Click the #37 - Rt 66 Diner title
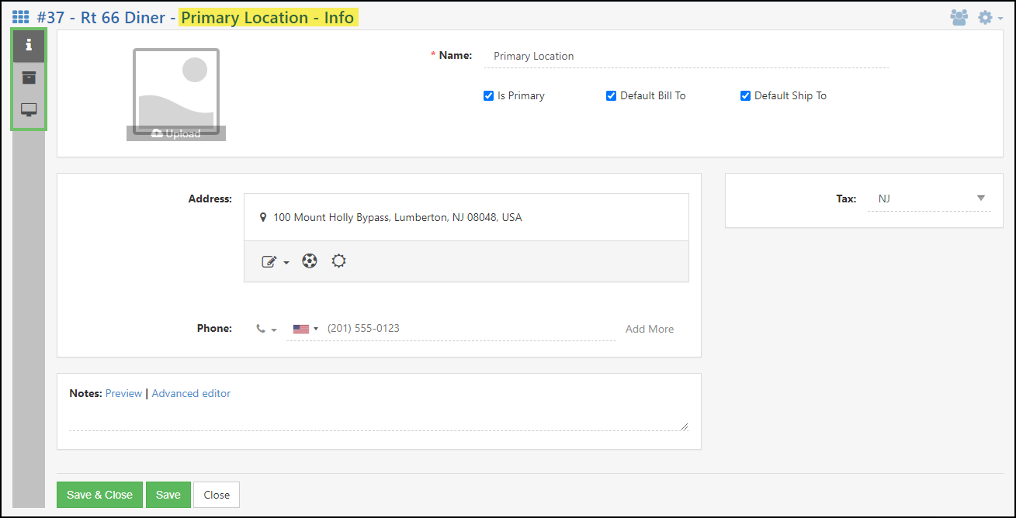1016x518 pixels. pos(101,17)
